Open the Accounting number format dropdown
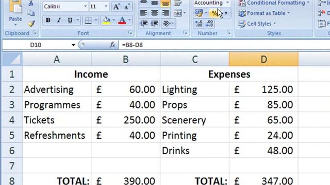This screenshot has height=185, width=330. coord(227,3)
